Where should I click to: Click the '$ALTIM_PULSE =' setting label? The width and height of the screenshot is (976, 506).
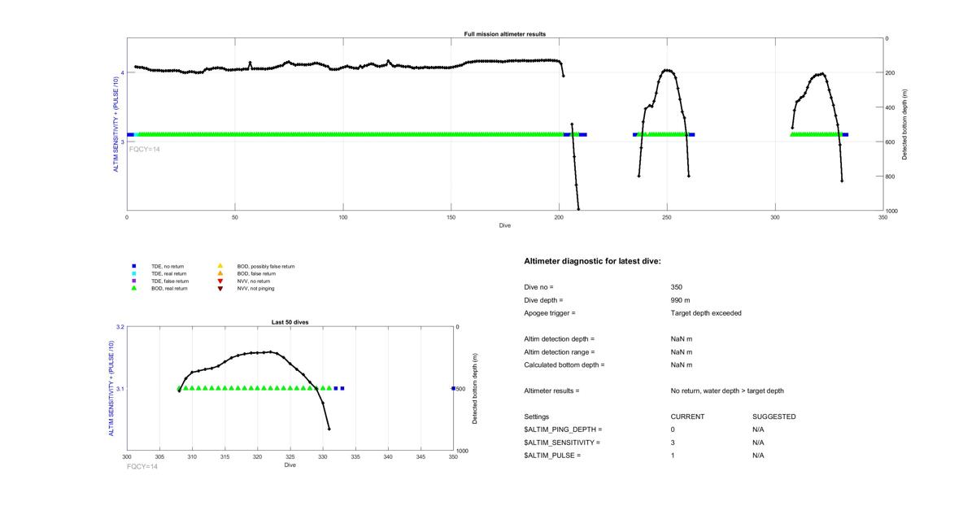coord(552,456)
